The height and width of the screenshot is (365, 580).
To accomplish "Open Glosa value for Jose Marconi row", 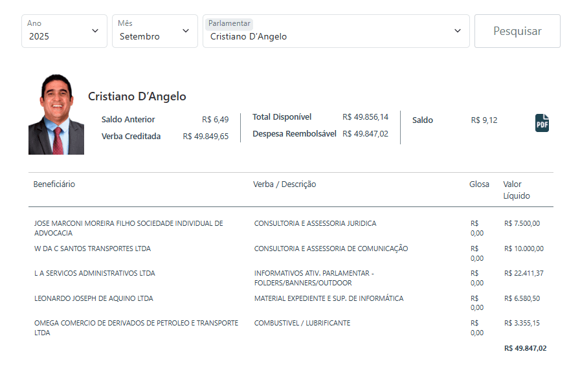I will pos(477,228).
